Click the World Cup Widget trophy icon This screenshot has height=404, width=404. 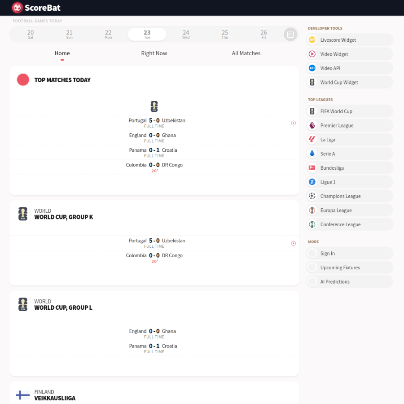click(x=312, y=83)
